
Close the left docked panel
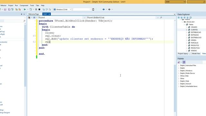click(x=24, y=14)
